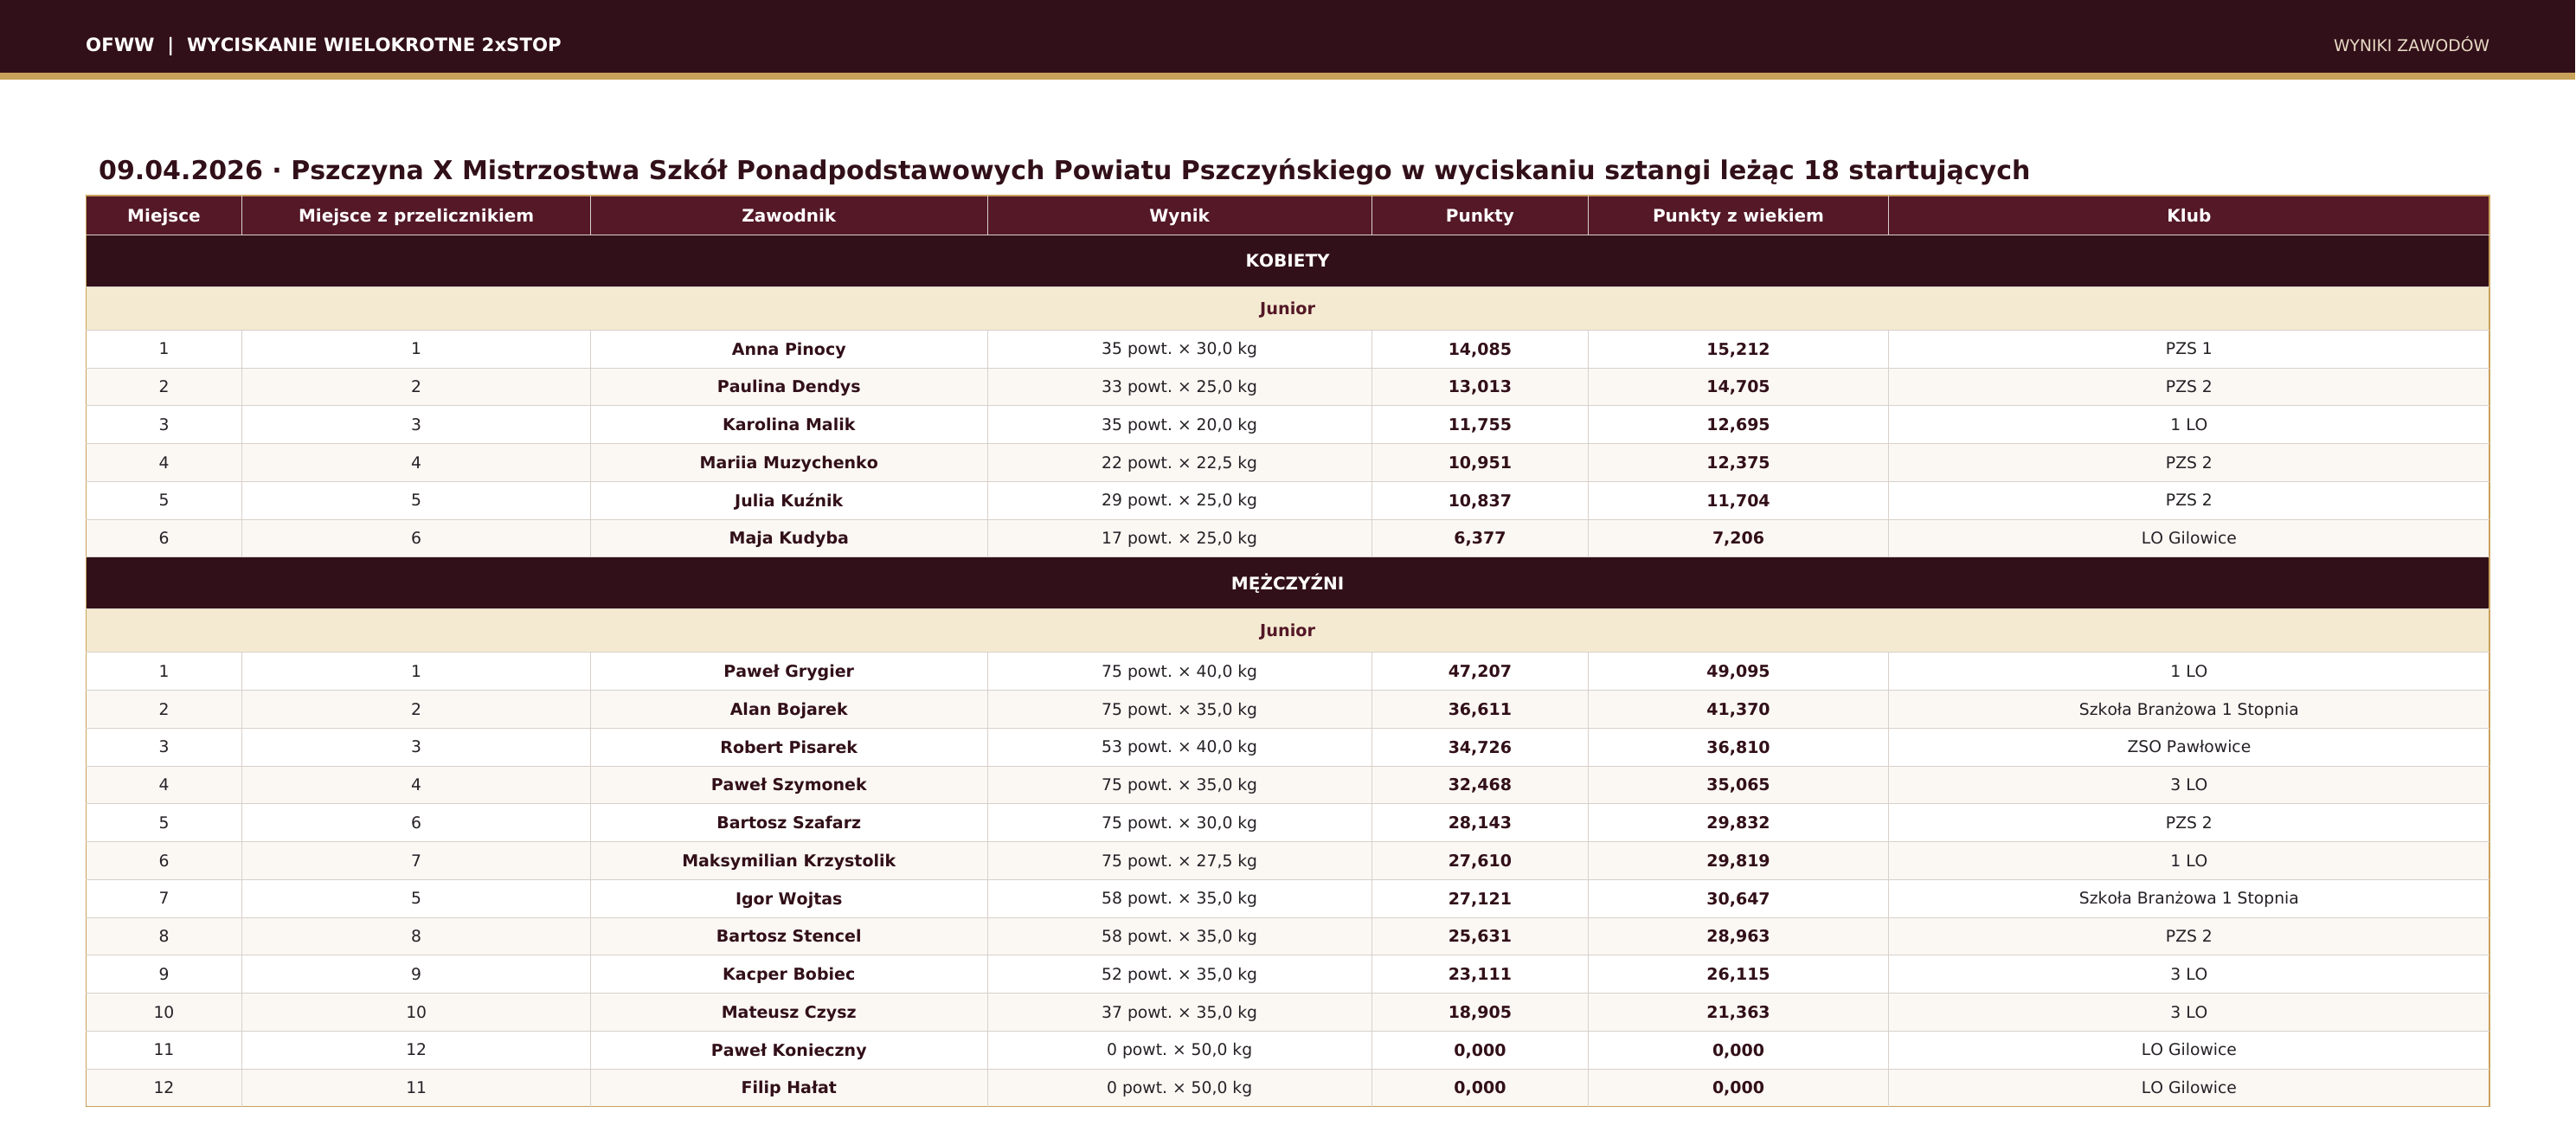Image resolution: width=2576 pixels, height=1132 pixels.
Task: Click the Klub column header
Action: [x=2189, y=216]
